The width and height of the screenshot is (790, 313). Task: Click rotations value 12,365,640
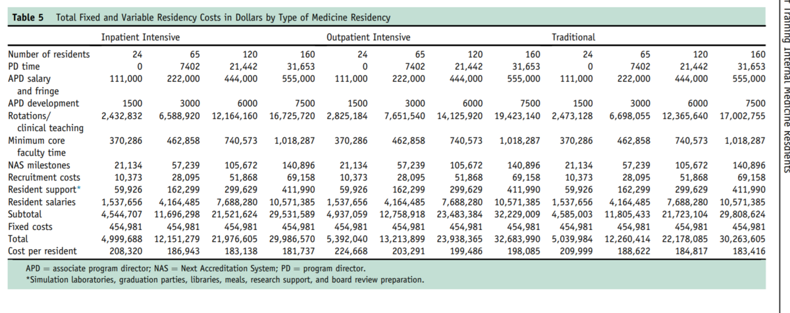click(686, 116)
